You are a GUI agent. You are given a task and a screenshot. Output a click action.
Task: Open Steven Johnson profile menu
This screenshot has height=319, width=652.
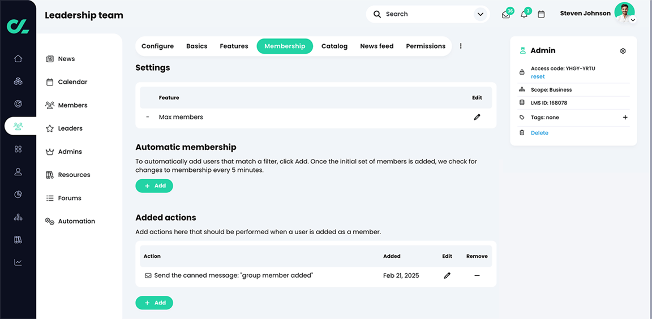pos(625,13)
